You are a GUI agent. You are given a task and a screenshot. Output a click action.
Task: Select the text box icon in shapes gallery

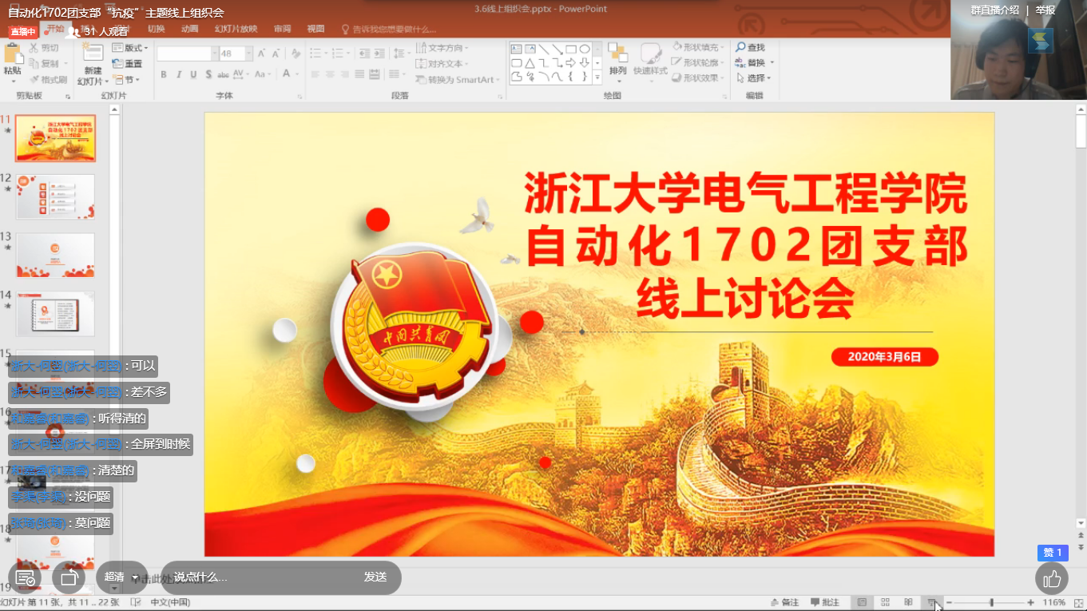click(517, 48)
